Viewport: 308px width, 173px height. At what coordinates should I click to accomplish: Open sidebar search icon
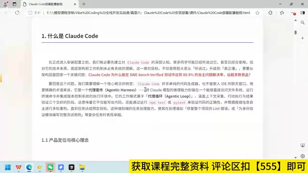303,23
